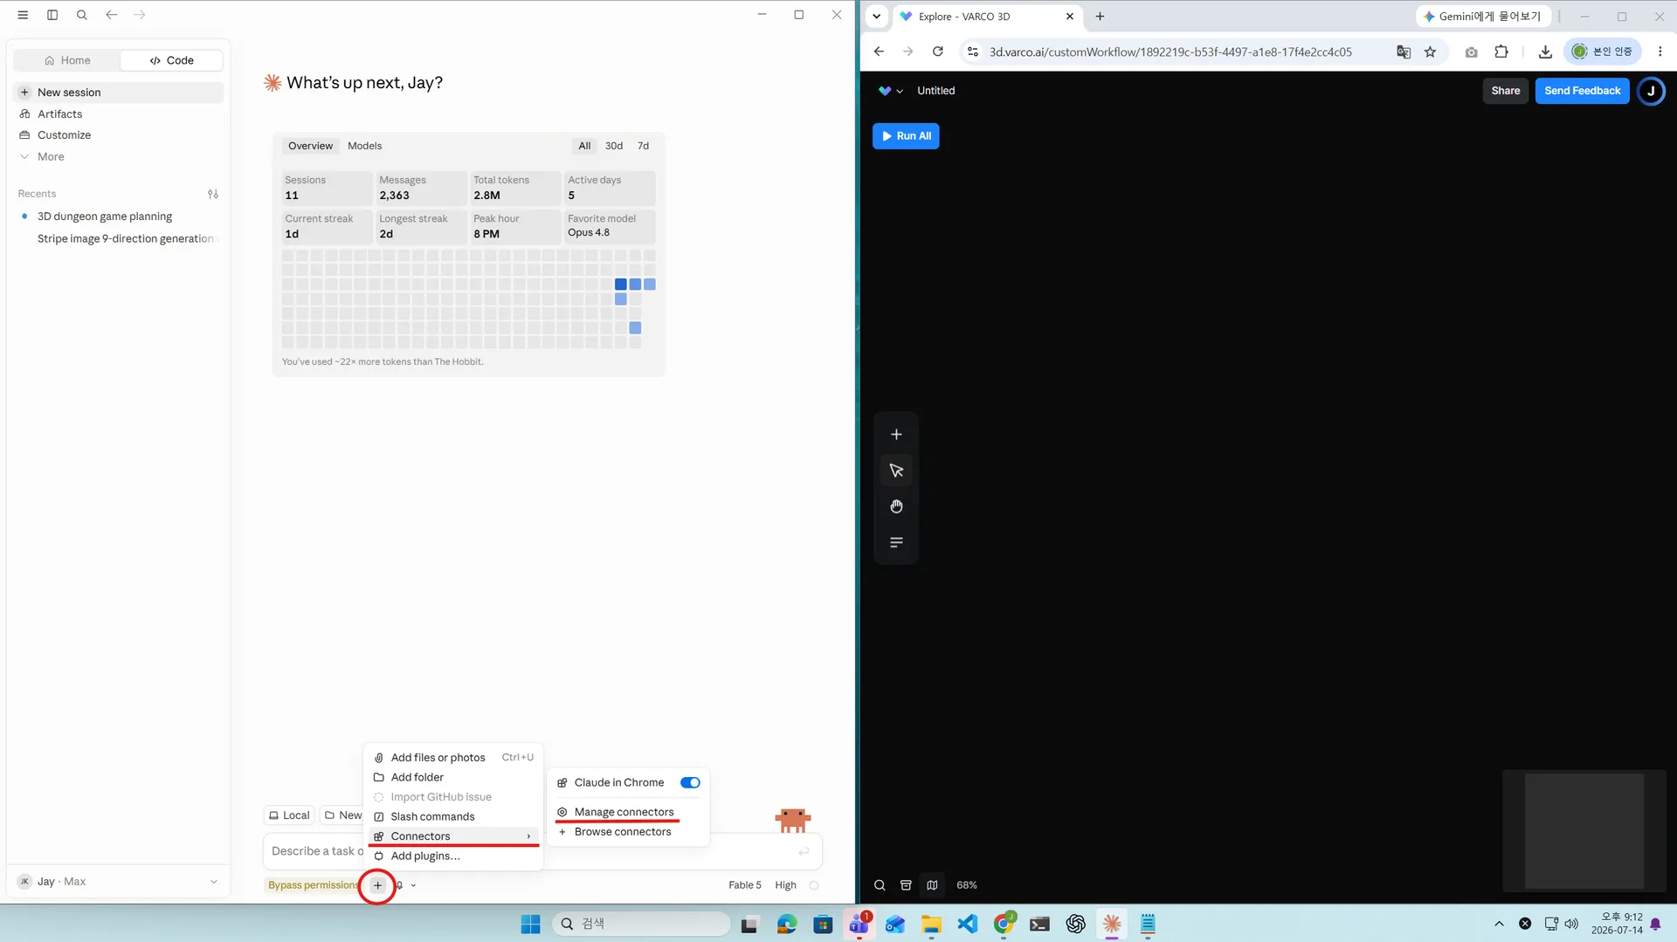Viewport: 1677px width, 942px height.
Task: Select the 30d time range filter
Action: click(x=614, y=146)
